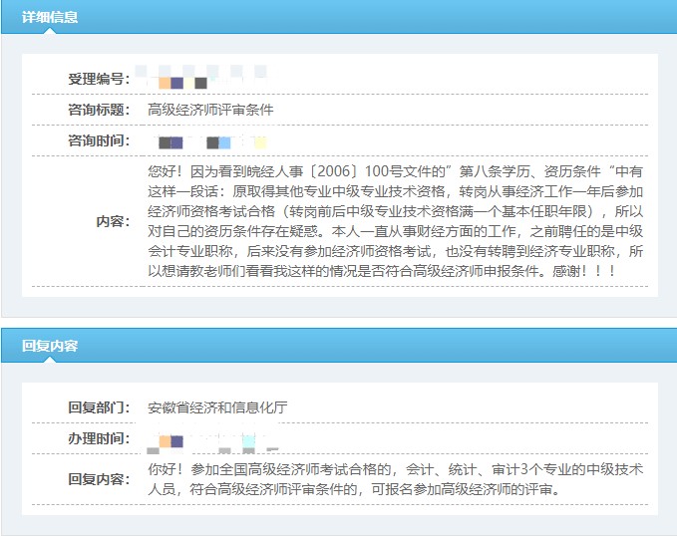Click the department name 安徽省经济和信息化厅
The width and height of the screenshot is (677, 536).
[217, 407]
